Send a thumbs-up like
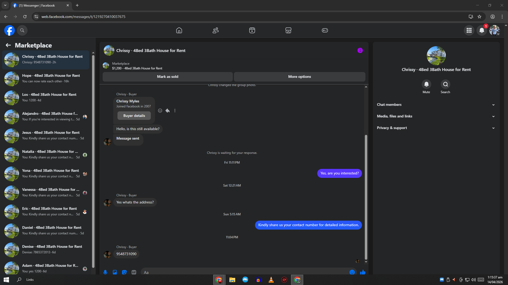This screenshot has height=285, width=508. pyautogui.click(x=362, y=272)
